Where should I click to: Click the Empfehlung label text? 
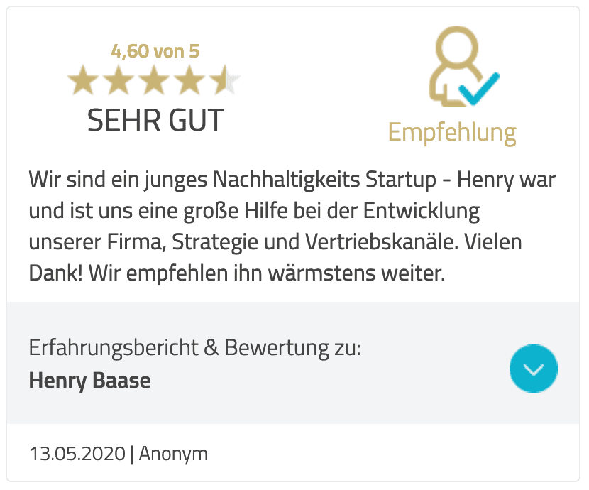[x=452, y=133]
